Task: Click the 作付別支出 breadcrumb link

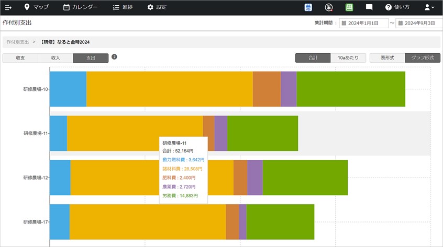Action: click(x=17, y=41)
